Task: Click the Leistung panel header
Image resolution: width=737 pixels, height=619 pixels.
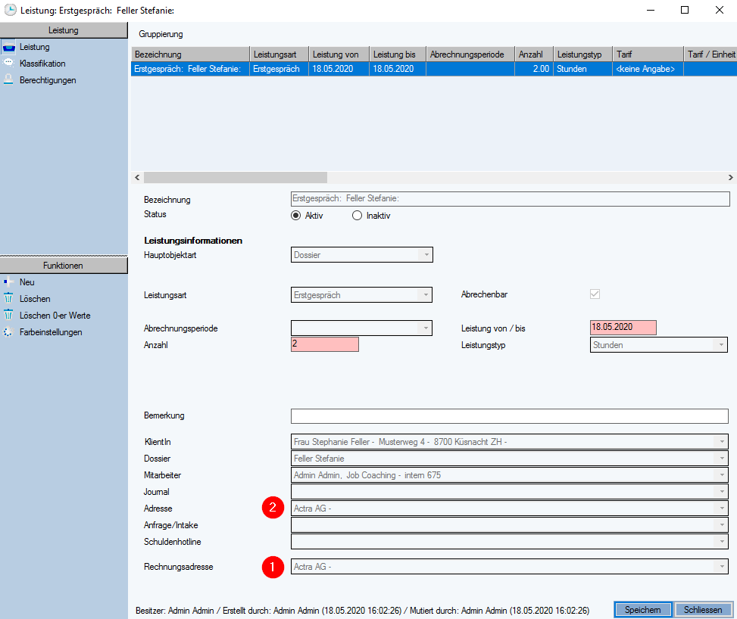Action: pos(64,30)
